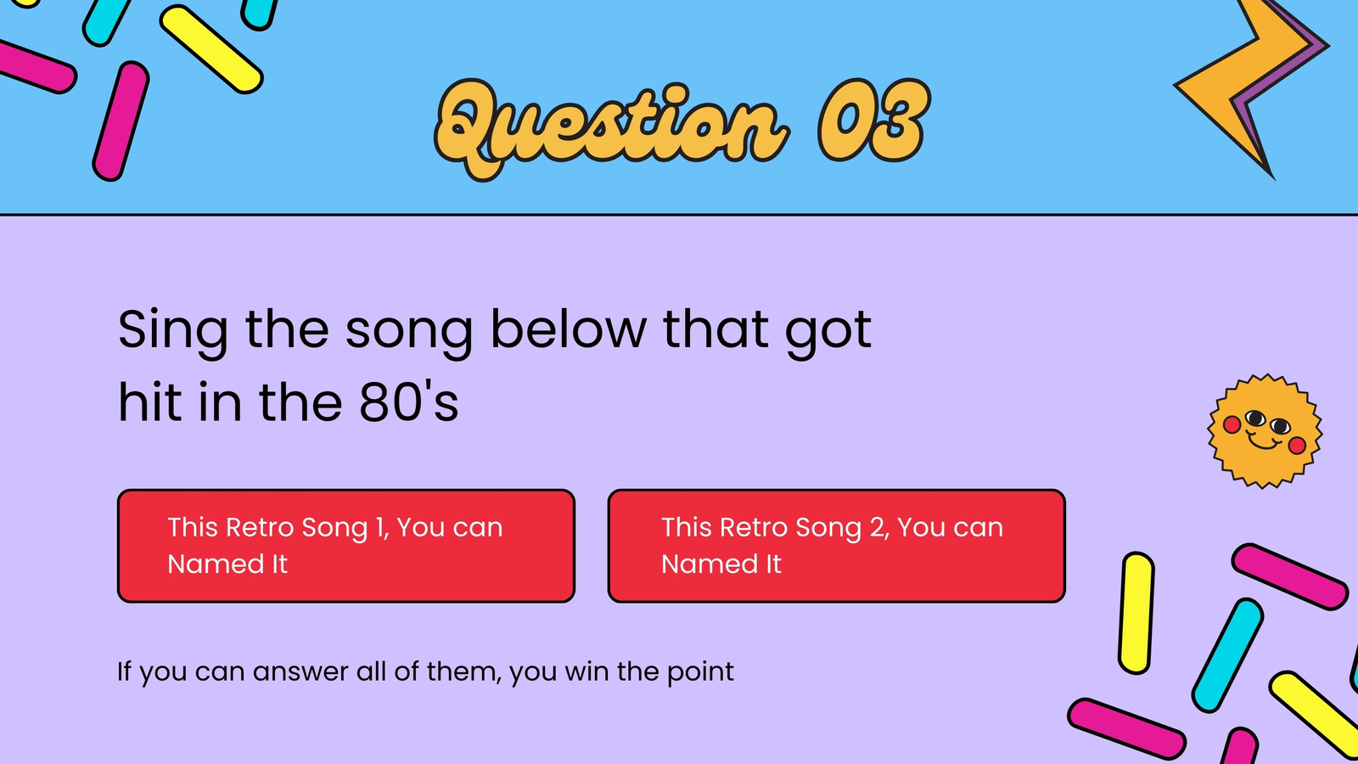The height and width of the screenshot is (764, 1358).
Task: Click the vertical pink sprinkle below yellow one
Action: pyautogui.click(x=121, y=121)
